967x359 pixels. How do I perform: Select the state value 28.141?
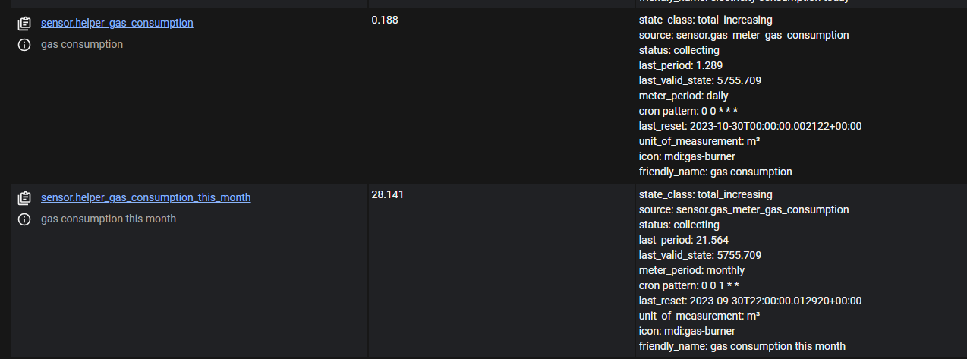coord(388,194)
